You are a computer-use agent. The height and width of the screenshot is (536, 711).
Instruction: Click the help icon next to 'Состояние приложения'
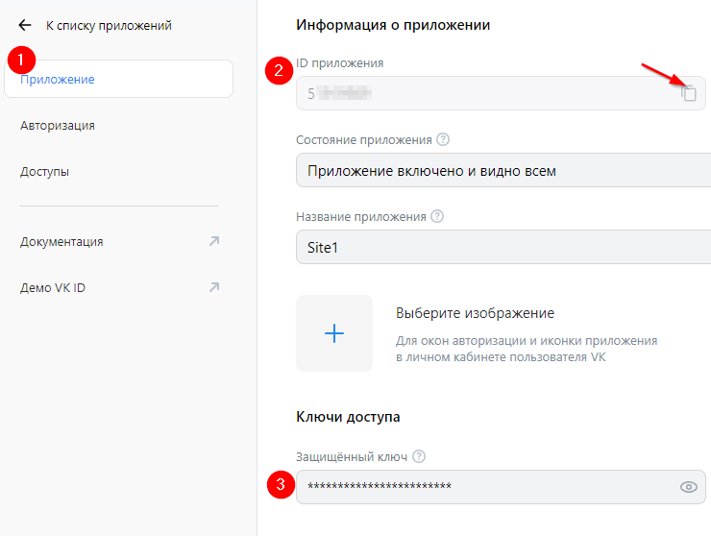443,139
